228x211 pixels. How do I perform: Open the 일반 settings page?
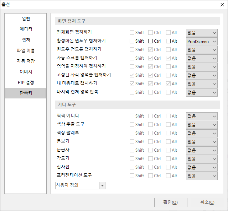26,18
